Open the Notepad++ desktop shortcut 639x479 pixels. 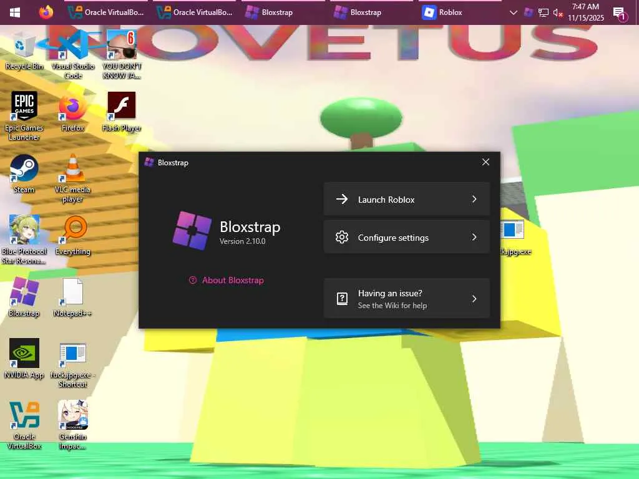(x=73, y=298)
